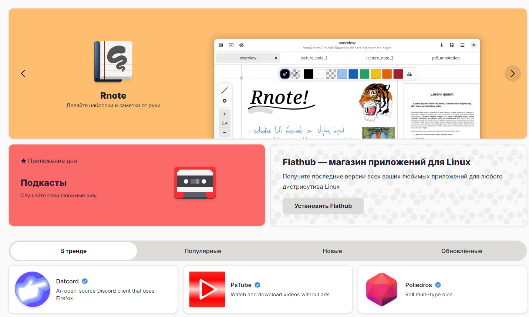The width and height of the screenshot is (529, 317).
Task: Pick the white color swatch in Rnote screenshot
Action: coord(320,74)
